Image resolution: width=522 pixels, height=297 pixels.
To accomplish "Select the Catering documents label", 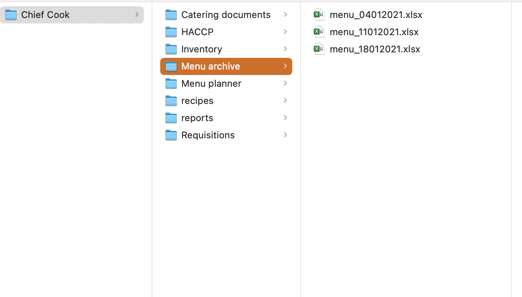I will [x=226, y=15].
